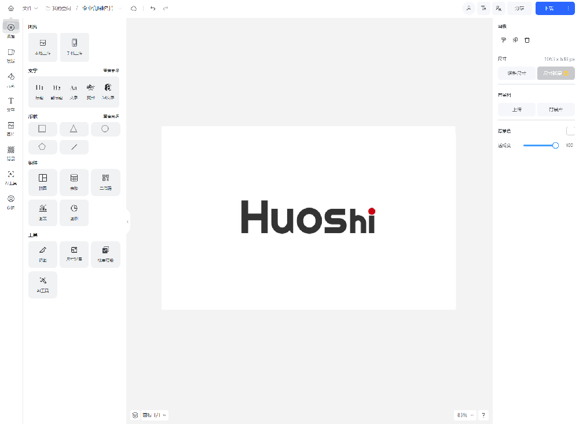Click the cloud save status icon
This screenshot has width=579, height=424.
coord(134,8)
